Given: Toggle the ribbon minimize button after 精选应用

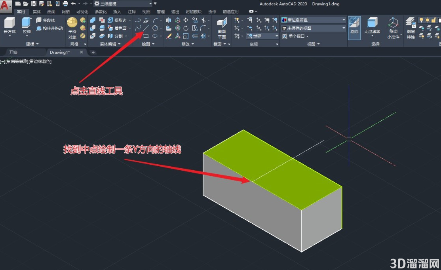Looking at the screenshot, I should (251, 11).
